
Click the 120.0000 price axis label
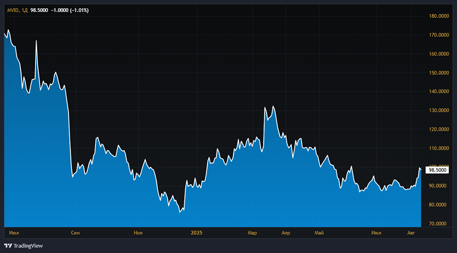coord(439,129)
